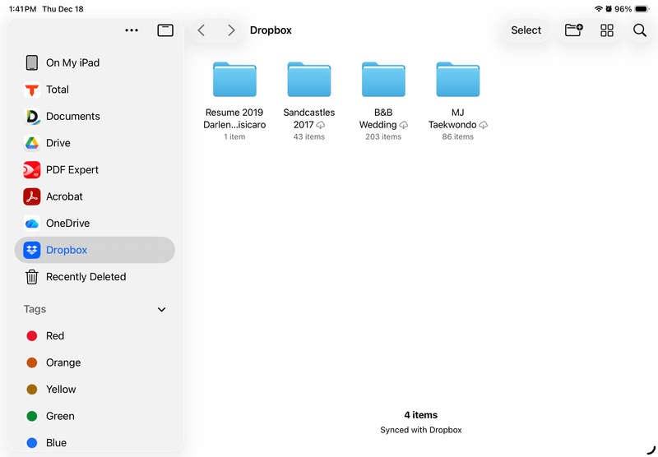This screenshot has height=457, width=658.
Task: Filter by the Orange tag label
Action: click(63, 362)
